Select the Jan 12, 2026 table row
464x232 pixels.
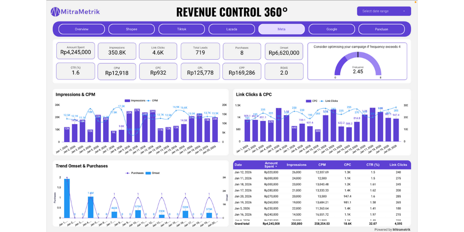click(x=321, y=172)
